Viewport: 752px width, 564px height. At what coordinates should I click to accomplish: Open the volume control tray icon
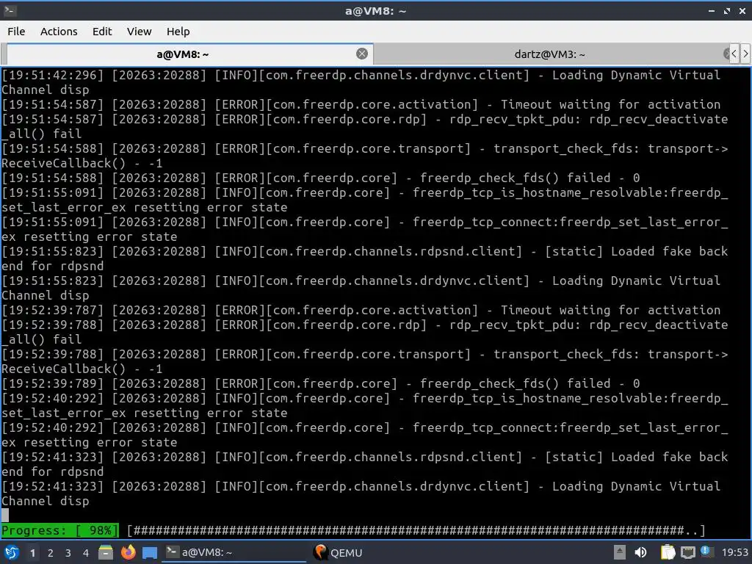[640, 552]
